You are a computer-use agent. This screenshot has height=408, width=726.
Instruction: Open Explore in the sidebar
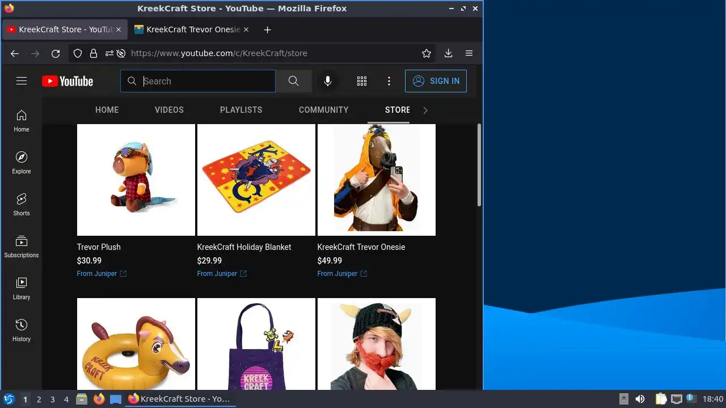(22, 163)
